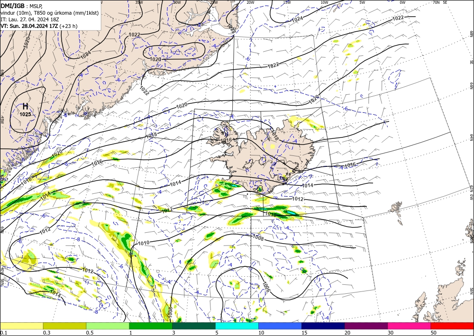
Task: Click the navy 15–20 legend color
Action: pyautogui.click(x=323, y=326)
